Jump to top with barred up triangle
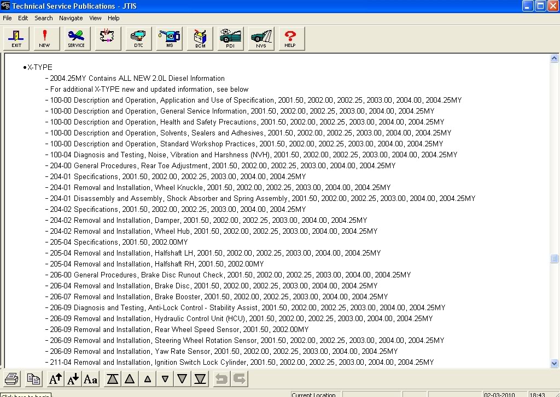560x397 pixels. 113,379
